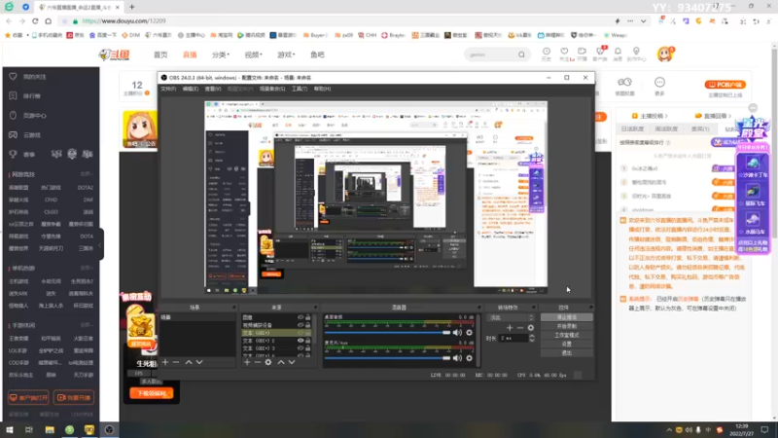Click 停止推流 button in OBS Controls
Screen dimensions: 778x438
coord(567,317)
